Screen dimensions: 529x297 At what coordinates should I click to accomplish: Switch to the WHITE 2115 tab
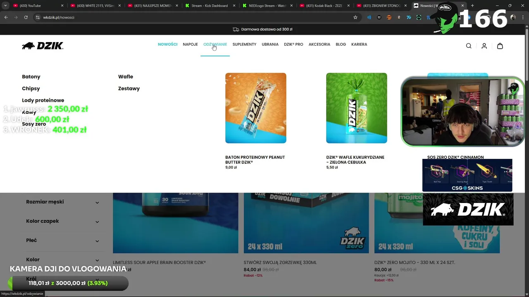coord(95,5)
